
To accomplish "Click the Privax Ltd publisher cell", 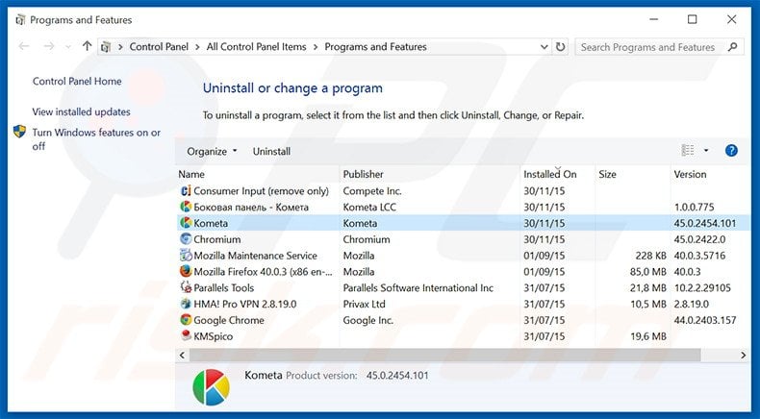I will [x=364, y=305].
